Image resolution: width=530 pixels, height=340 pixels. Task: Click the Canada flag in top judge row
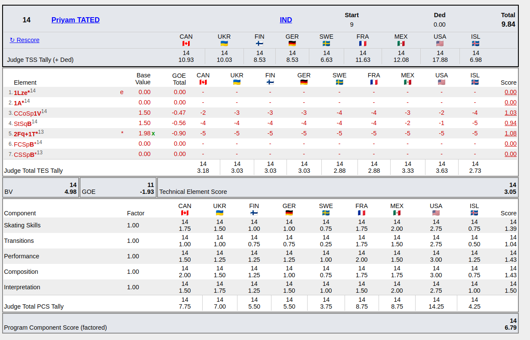186,43
